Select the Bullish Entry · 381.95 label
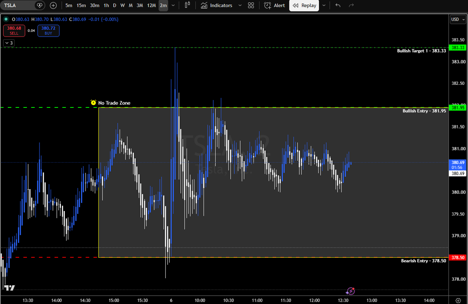Screen dimensions: 468x304 (424, 111)
